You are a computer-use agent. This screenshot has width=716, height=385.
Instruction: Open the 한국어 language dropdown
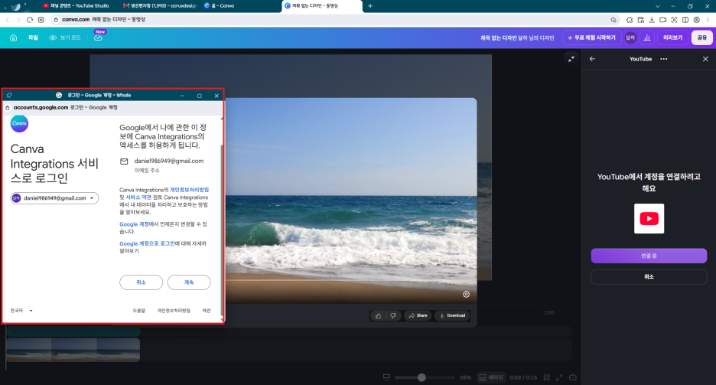click(x=21, y=311)
